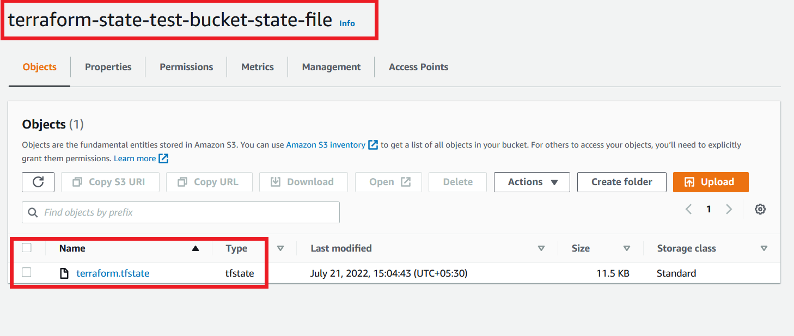Screen dimensions: 794x336
Task: Click the Name column header
Action: point(72,248)
